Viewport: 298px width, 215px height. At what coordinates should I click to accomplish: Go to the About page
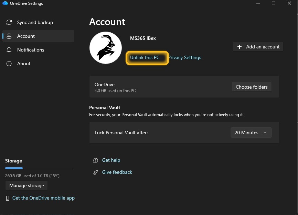pos(38,64)
